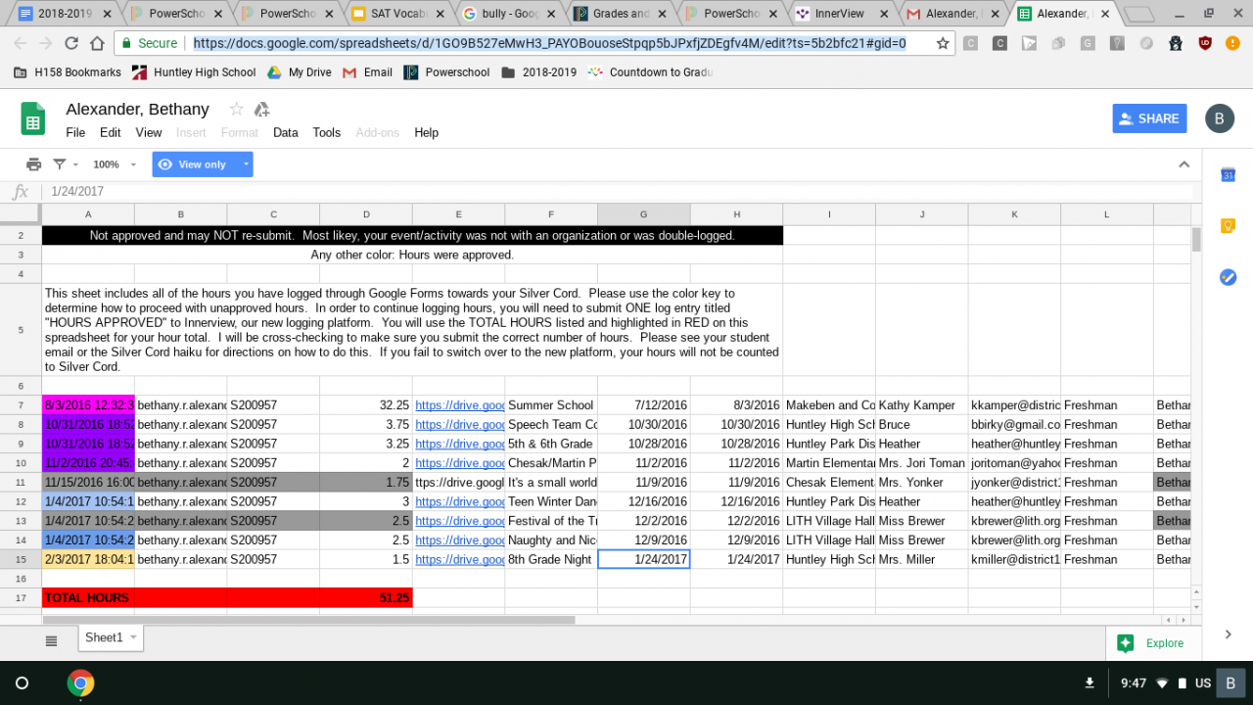Image resolution: width=1253 pixels, height=705 pixels.
Task: Bookmark page using address bar star
Action: point(943,43)
